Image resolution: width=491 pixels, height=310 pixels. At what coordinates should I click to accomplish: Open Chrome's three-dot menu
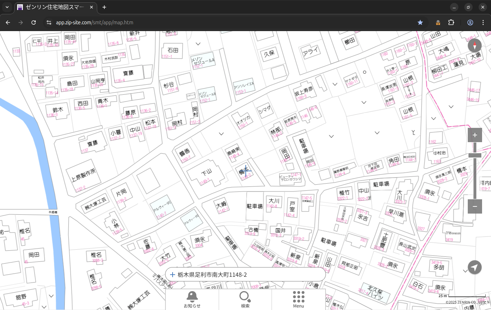pyautogui.click(x=483, y=22)
